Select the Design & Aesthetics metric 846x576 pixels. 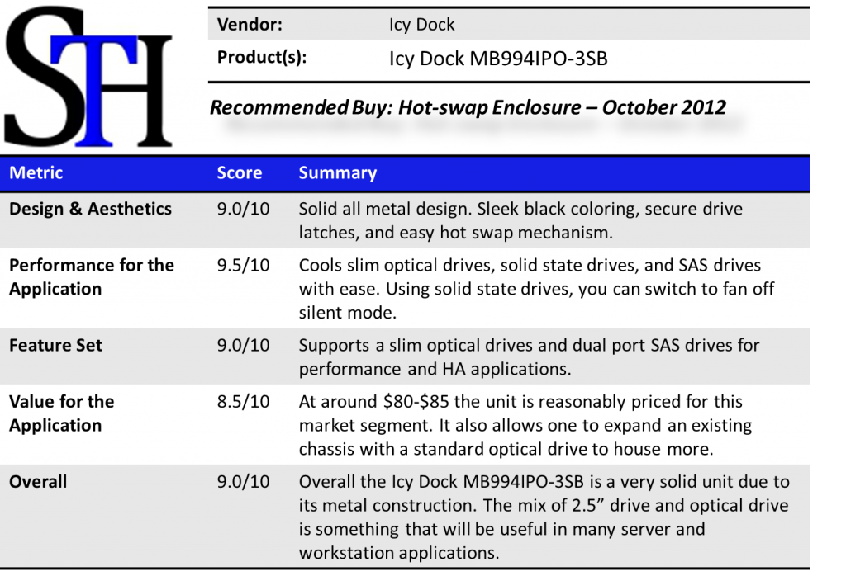(90, 209)
